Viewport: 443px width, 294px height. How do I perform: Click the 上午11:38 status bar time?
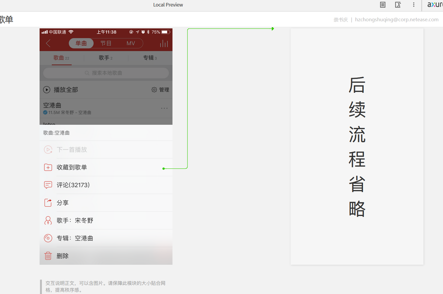[x=107, y=32]
